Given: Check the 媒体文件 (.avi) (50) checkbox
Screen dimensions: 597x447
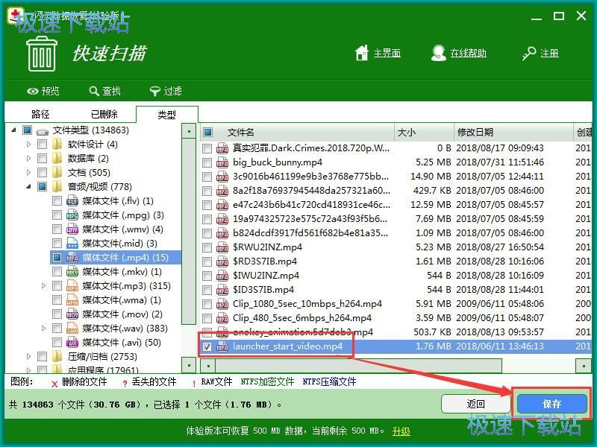Looking at the screenshot, I should point(57,343).
